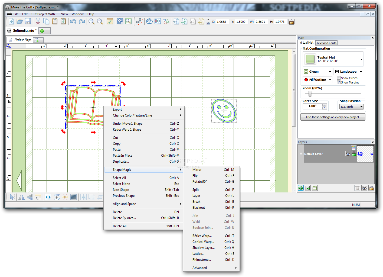Click the Softpedia.mtc document tab
The height and width of the screenshot is (277, 383).
click(x=22, y=31)
